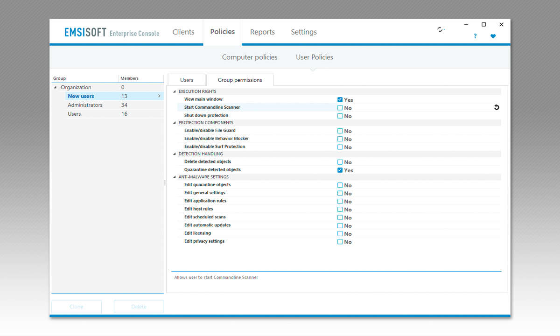The height and width of the screenshot is (336, 560).
Task: Check Edit scheduled scans box
Action: pyautogui.click(x=340, y=217)
